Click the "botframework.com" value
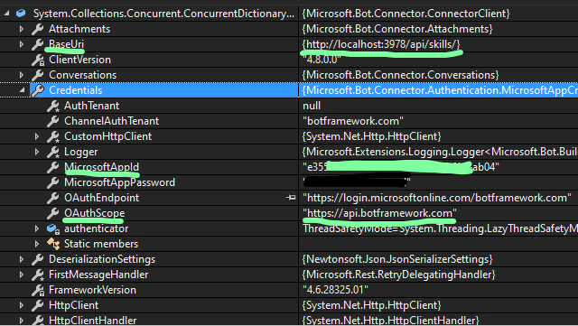The width and height of the screenshot is (578, 326). [x=353, y=121]
